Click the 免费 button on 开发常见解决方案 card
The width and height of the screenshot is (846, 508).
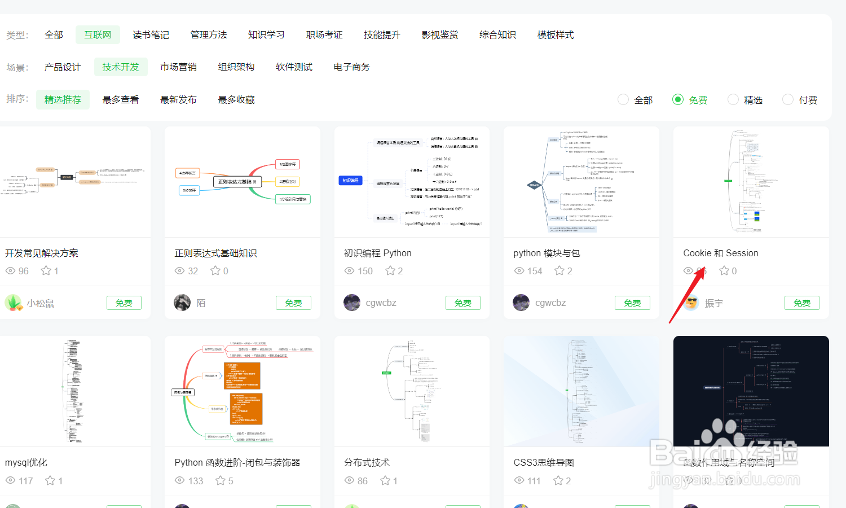coord(124,303)
